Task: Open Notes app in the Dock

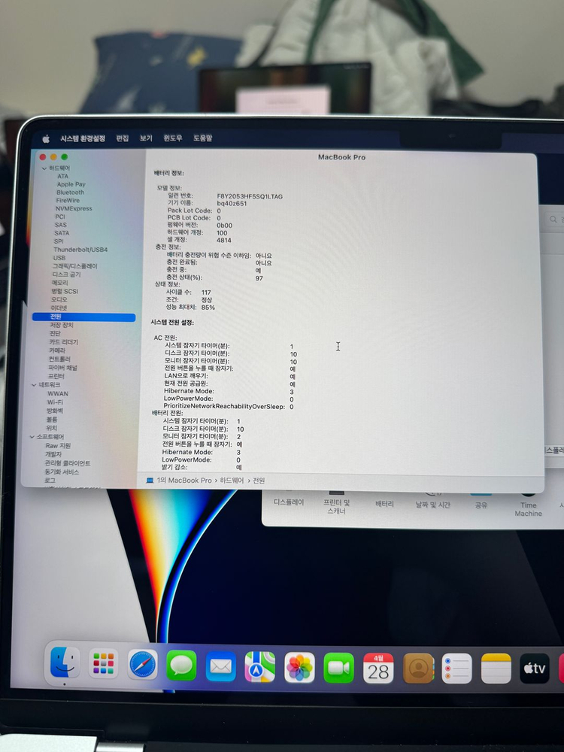Action: click(x=496, y=668)
